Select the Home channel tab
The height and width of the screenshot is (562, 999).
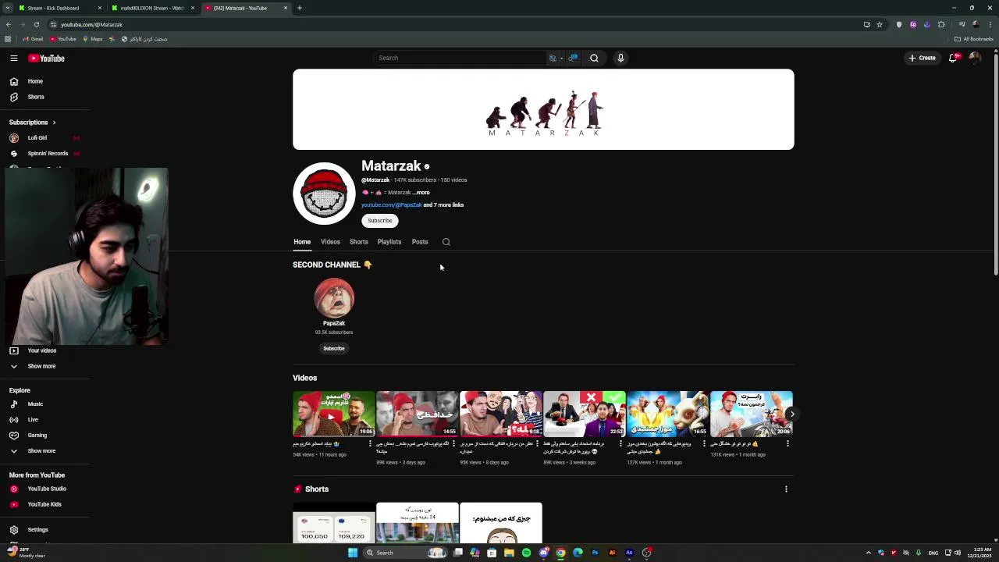coord(302,242)
